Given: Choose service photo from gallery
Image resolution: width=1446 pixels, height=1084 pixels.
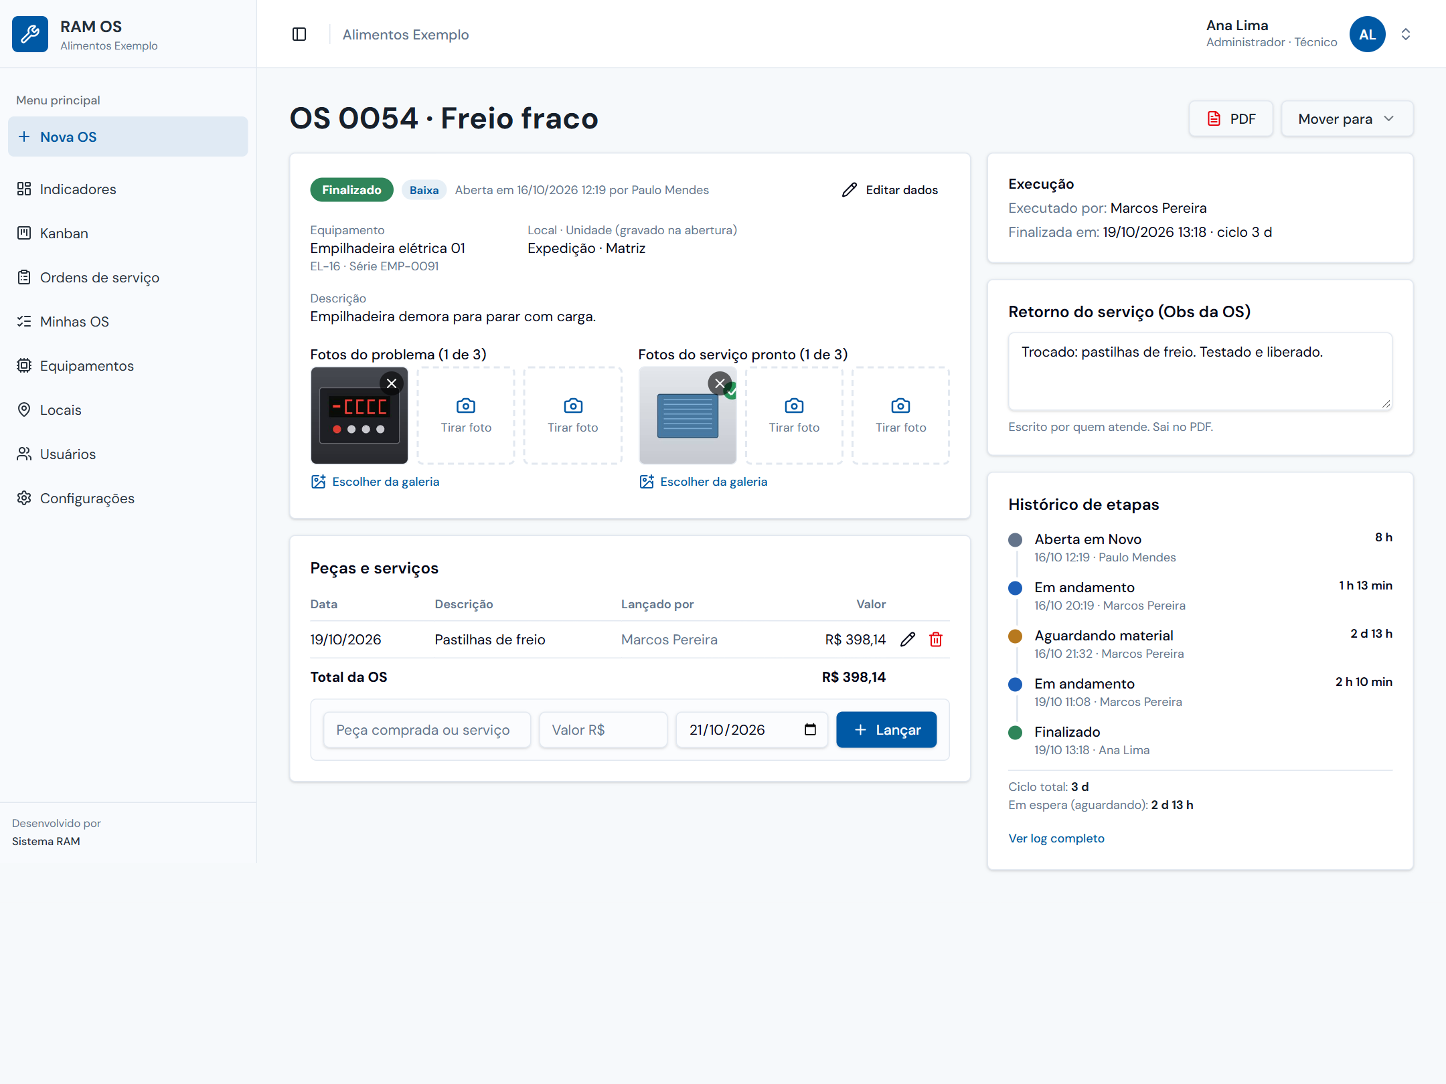Looking at the screenshot, I should 704,482.
